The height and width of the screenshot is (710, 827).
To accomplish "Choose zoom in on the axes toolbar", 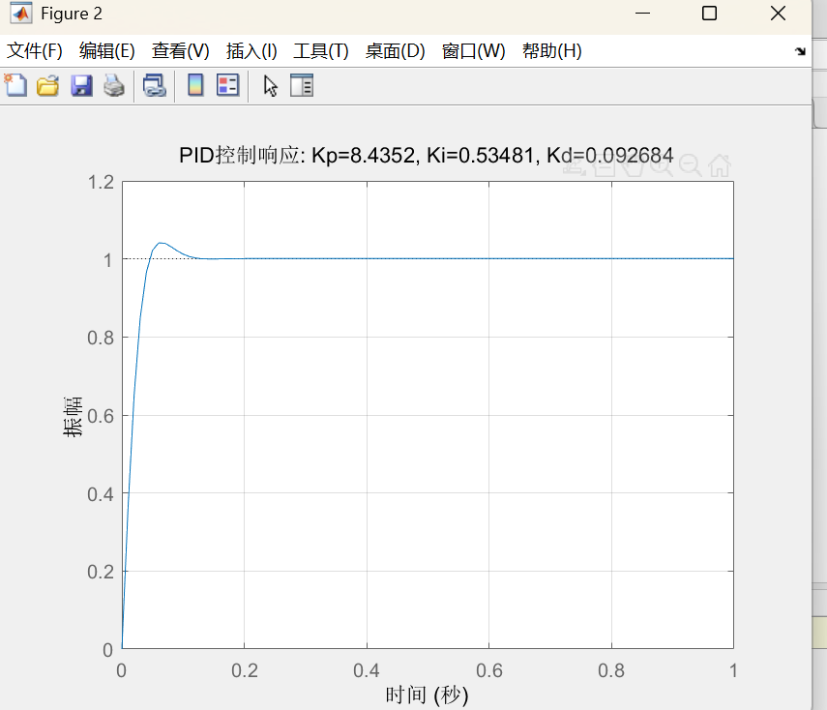I will [x=662, y=166].
